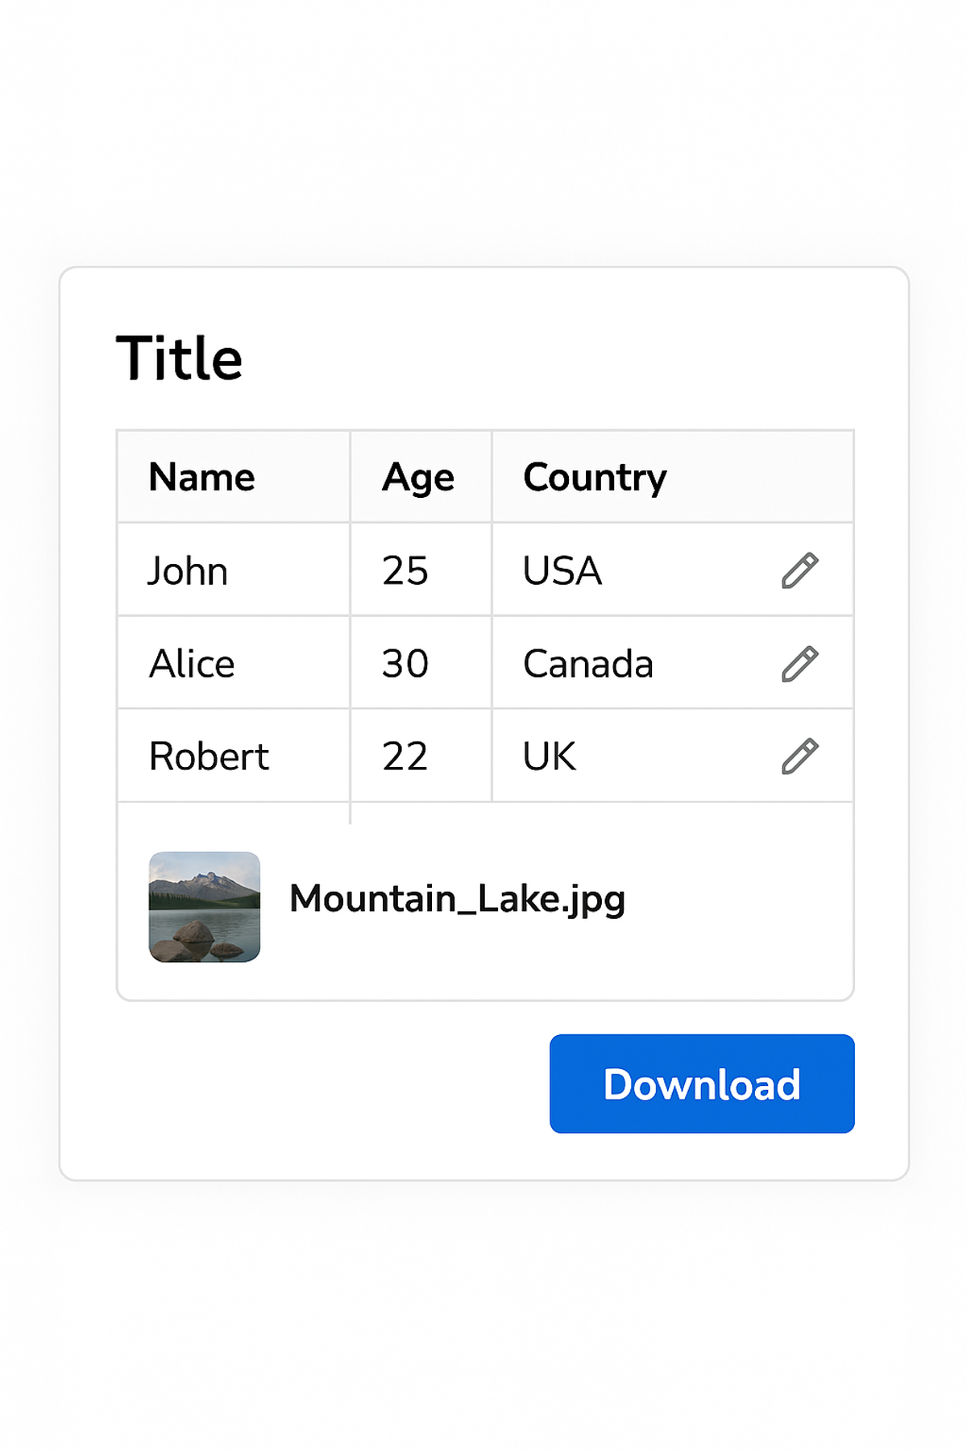This screenshot has width=967, height=1450.
Task: Click the age cell showing 25
Action: coord(405,571)
